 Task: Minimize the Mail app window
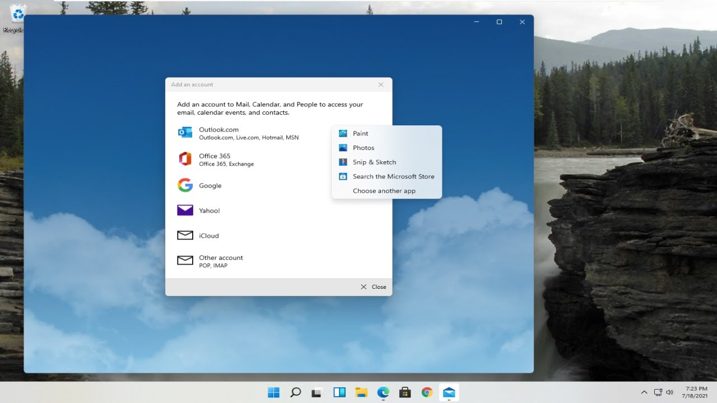(476, 22)
